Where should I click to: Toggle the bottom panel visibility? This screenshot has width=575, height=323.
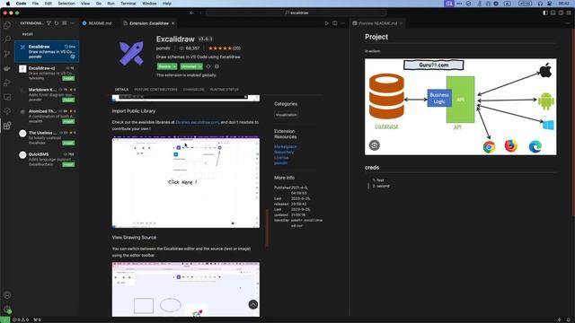pos(553,13)
